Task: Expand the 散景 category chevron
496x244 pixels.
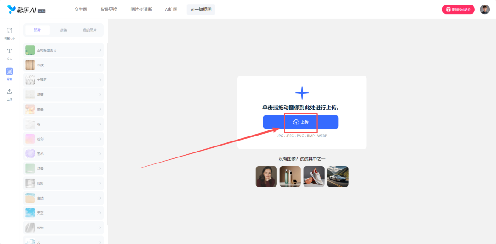Action: (x=100, y=109)
